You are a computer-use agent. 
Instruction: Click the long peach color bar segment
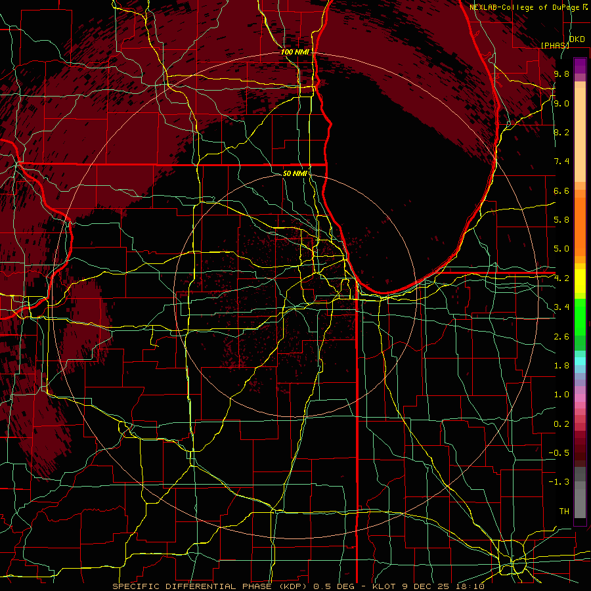point(580,135)
